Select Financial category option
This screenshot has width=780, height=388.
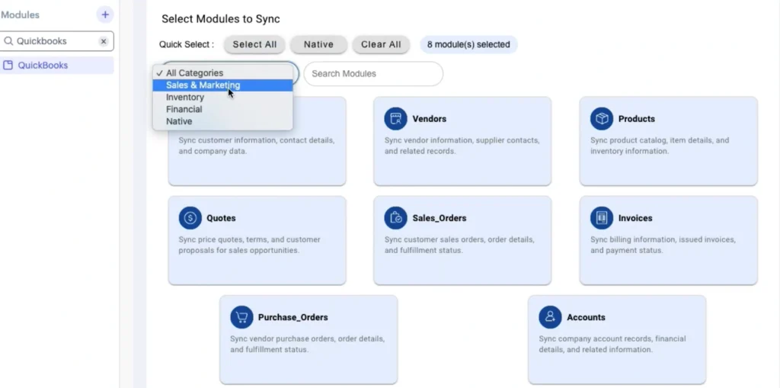pyautogui.click(x=223, y=109)
